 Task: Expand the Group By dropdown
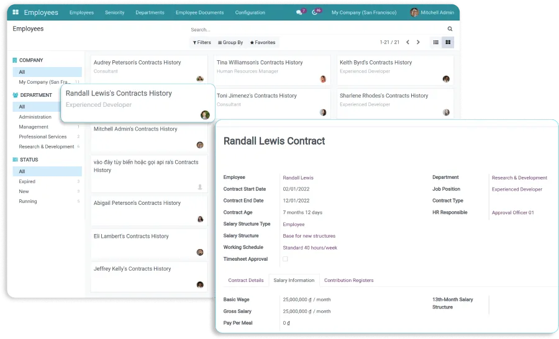(x=230, y=42)
